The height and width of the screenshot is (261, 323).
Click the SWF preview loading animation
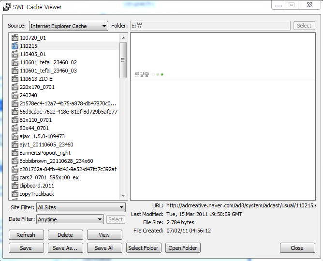[149, 74]
